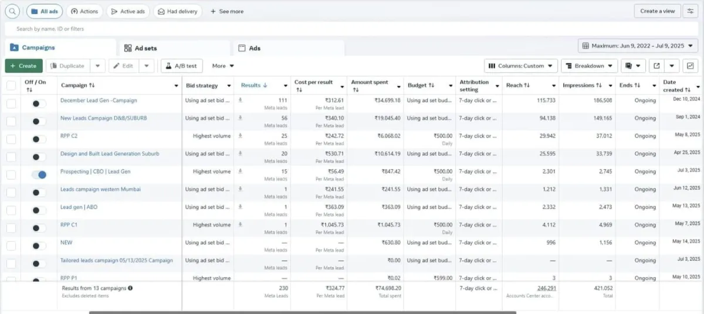This screenshot has height=314, width=704.
Task: Click the date range calendar icon
Action: (585, 46)
